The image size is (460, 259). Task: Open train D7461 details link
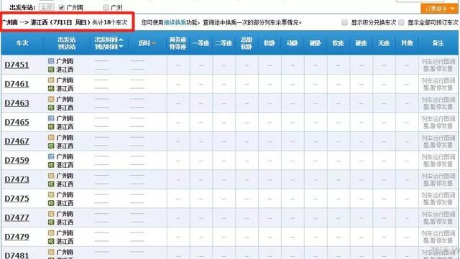(17, 84)
